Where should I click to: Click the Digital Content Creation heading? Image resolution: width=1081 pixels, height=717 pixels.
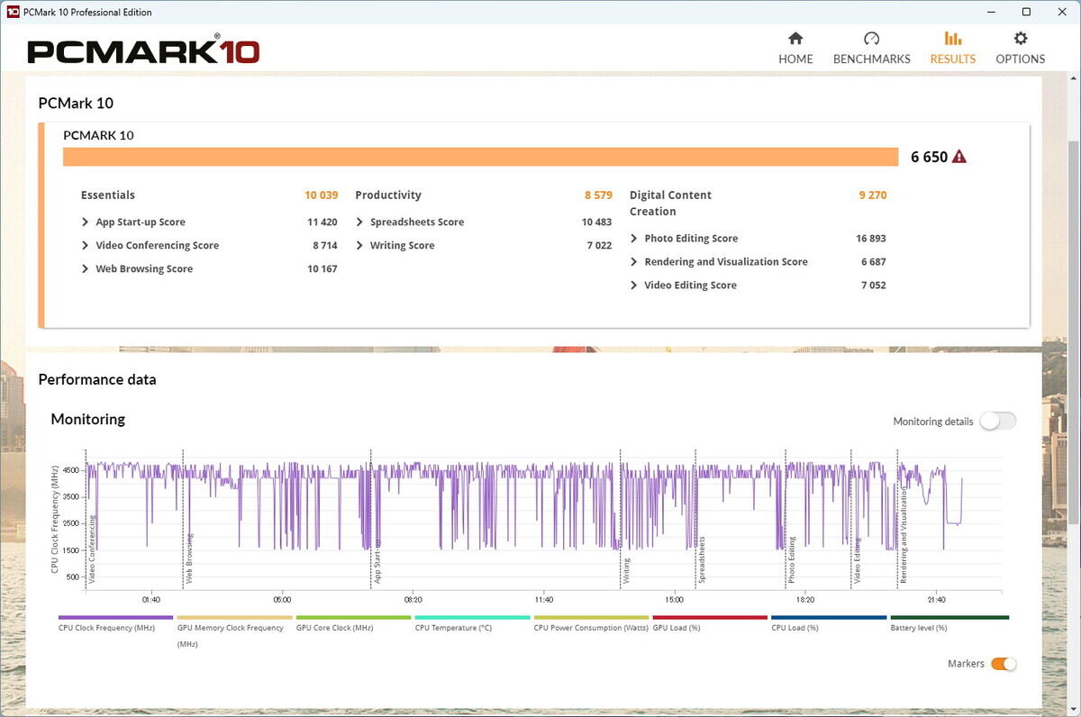click(670, 204)
